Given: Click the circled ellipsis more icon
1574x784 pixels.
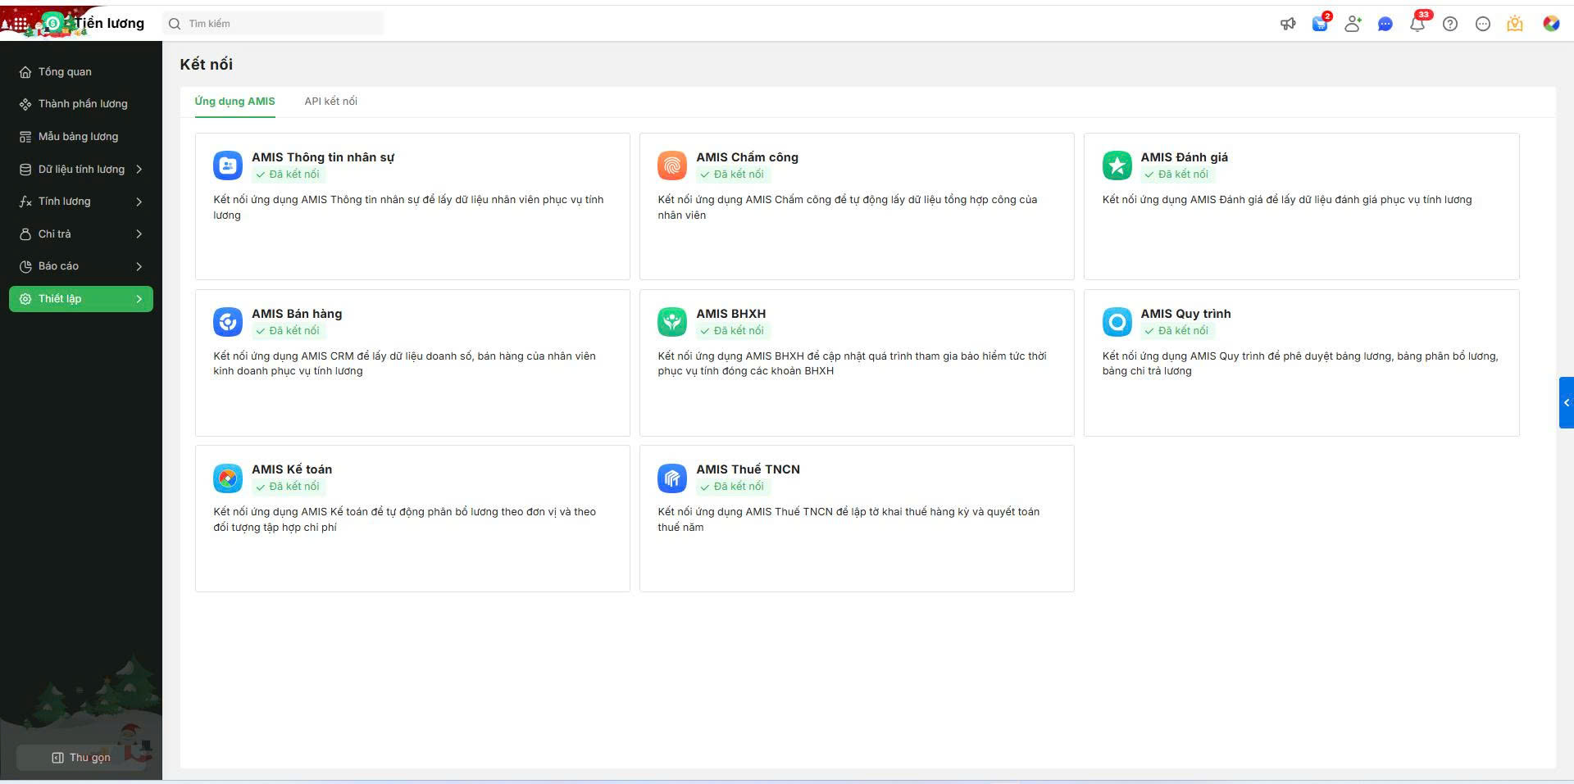Looking at the screenshot, I should click(x=1483, y=24).
